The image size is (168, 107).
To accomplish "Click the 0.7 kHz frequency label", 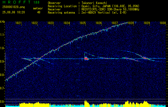I will point(2,88).
